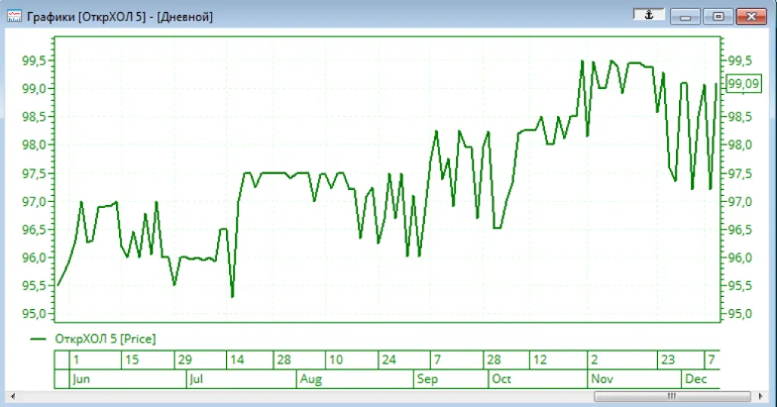The height and width of the screenshot is (407, 777).
Task: Minimize the Графики chart window
Action: 684,17
